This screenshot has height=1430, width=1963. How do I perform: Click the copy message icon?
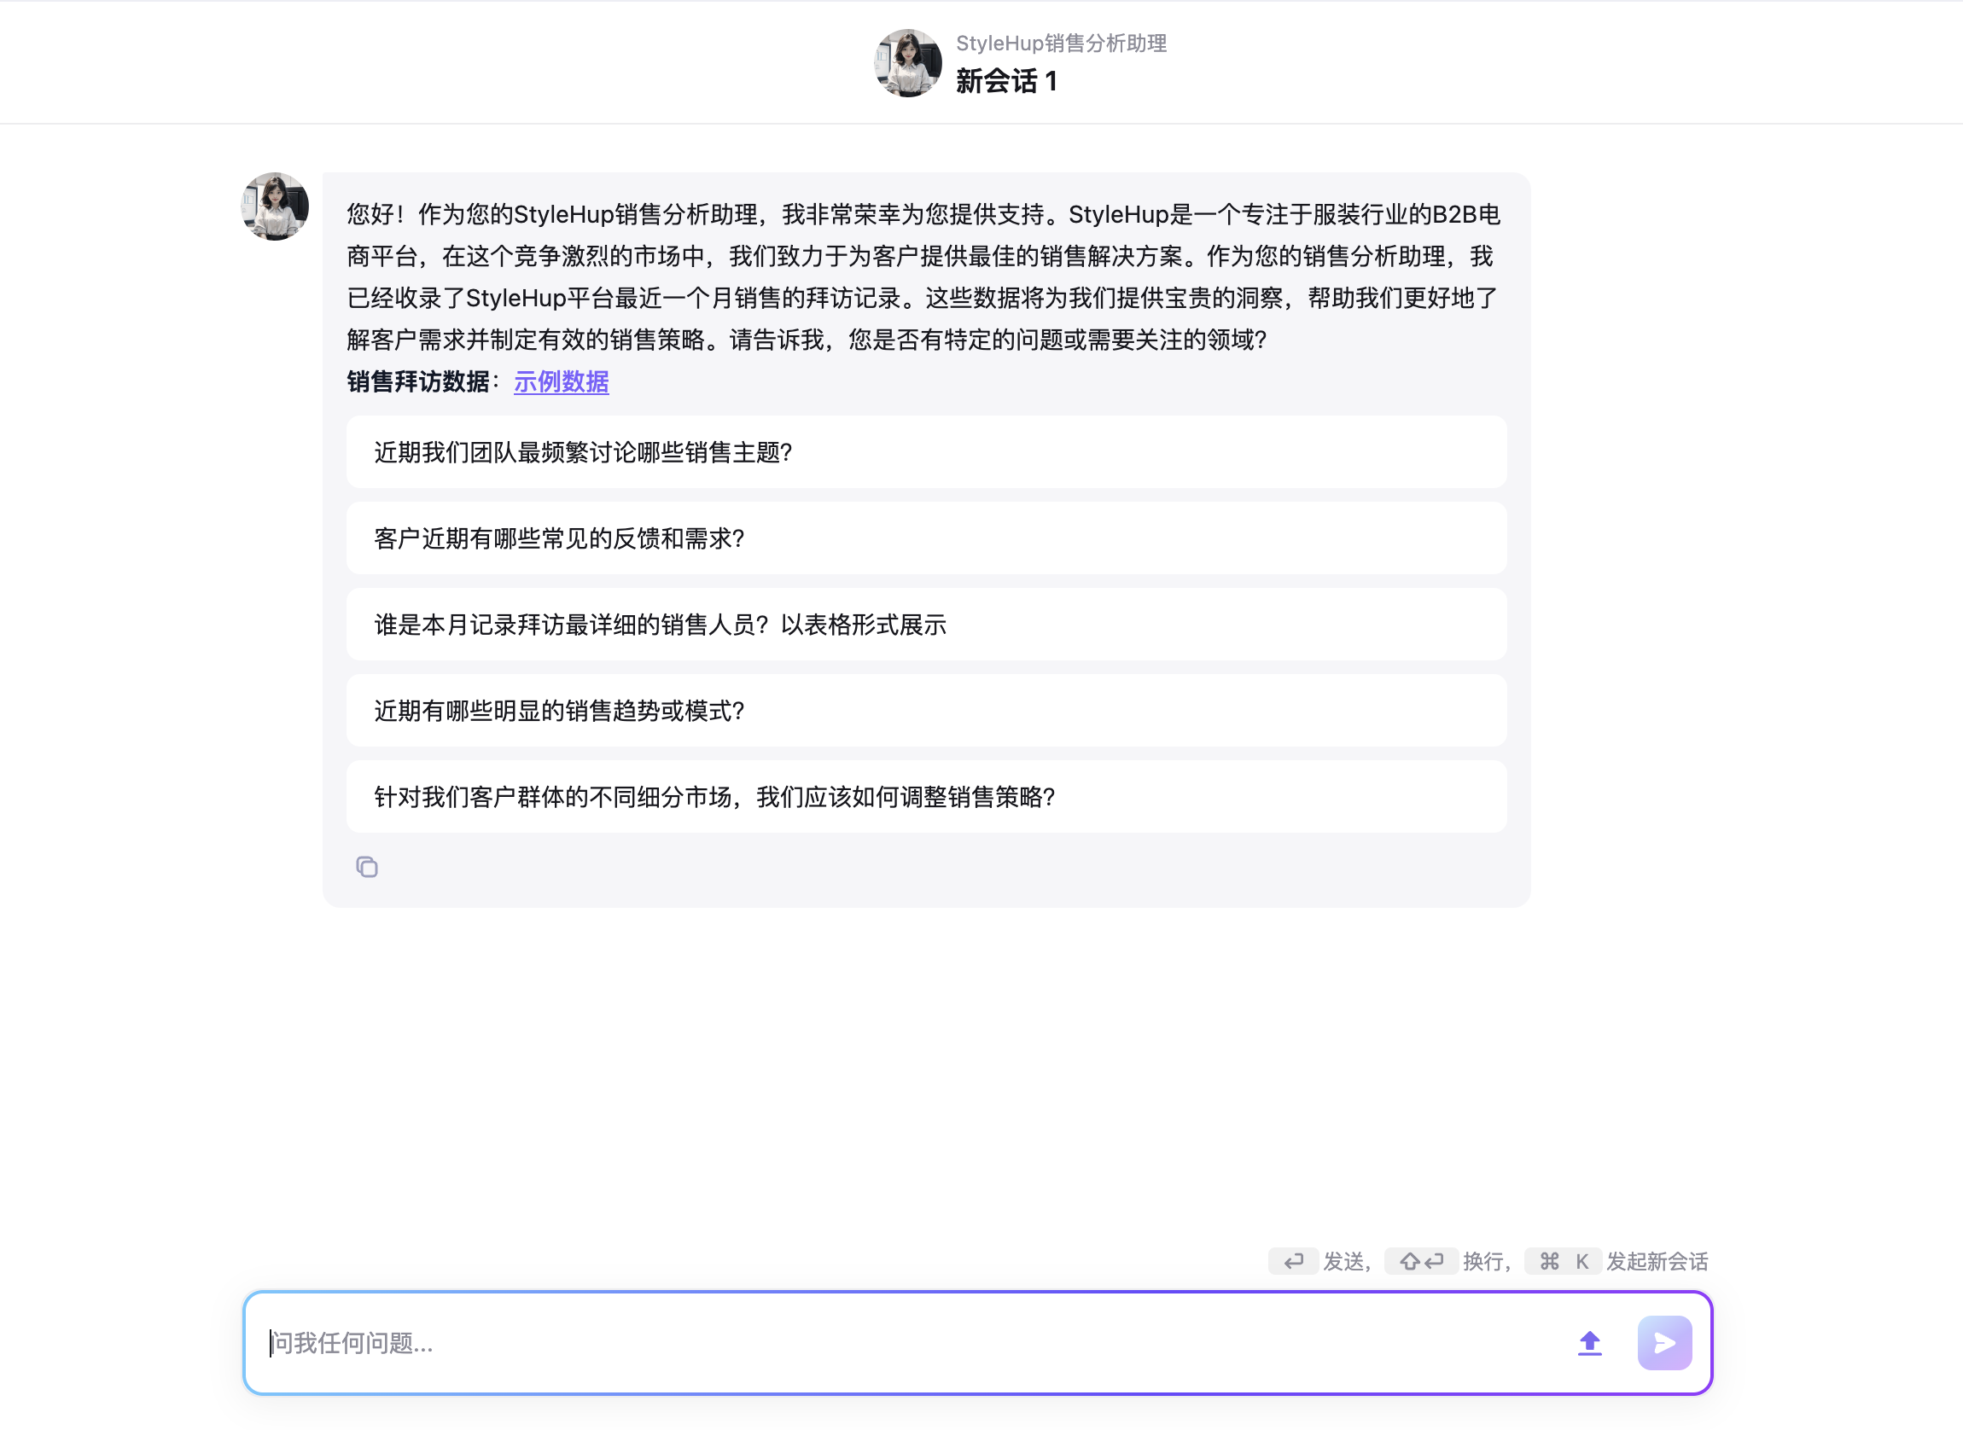pyautogui.click(x=367, y=867)
